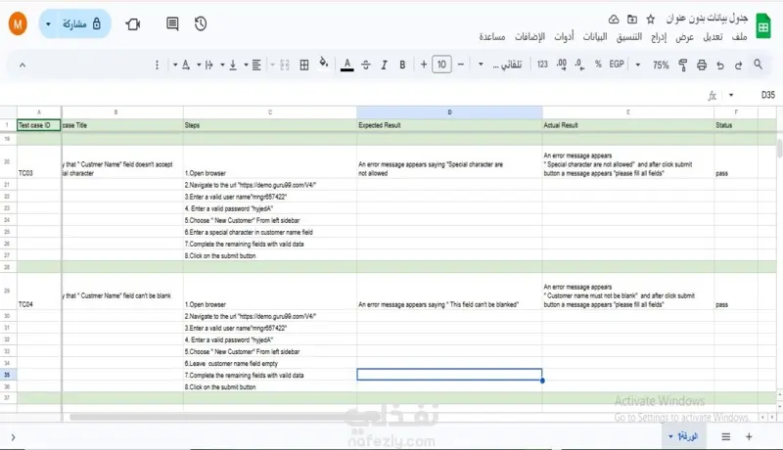Open the fill color bucket picker
This screenshot has height=450, width=783.
click(x=324, y=64)
